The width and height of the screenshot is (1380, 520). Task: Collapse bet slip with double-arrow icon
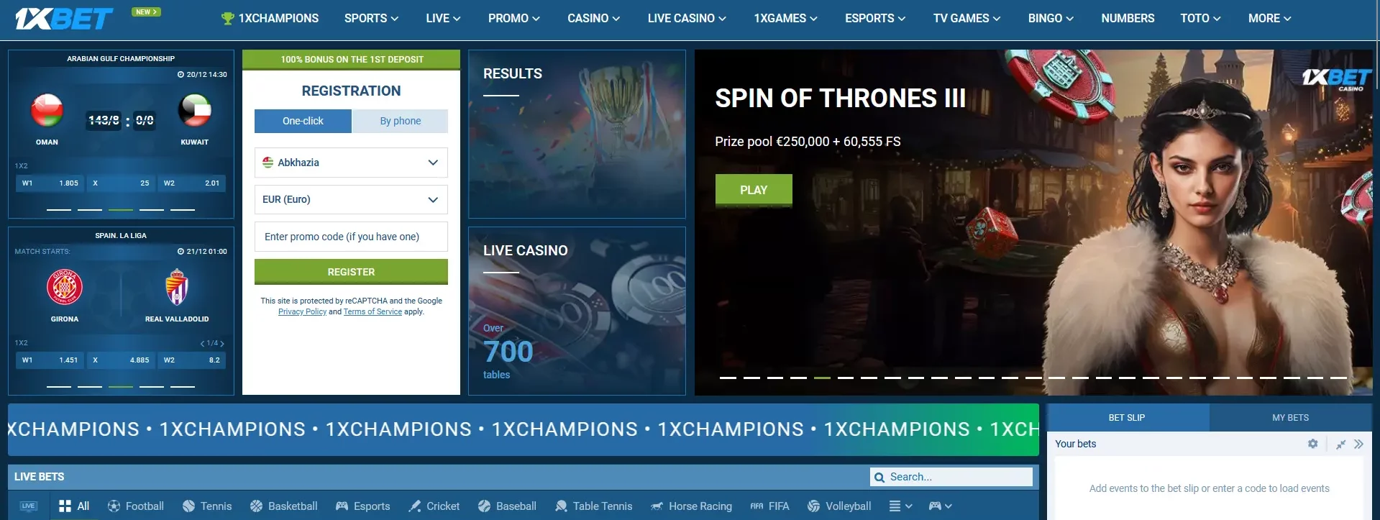(x=1358, y=444)
